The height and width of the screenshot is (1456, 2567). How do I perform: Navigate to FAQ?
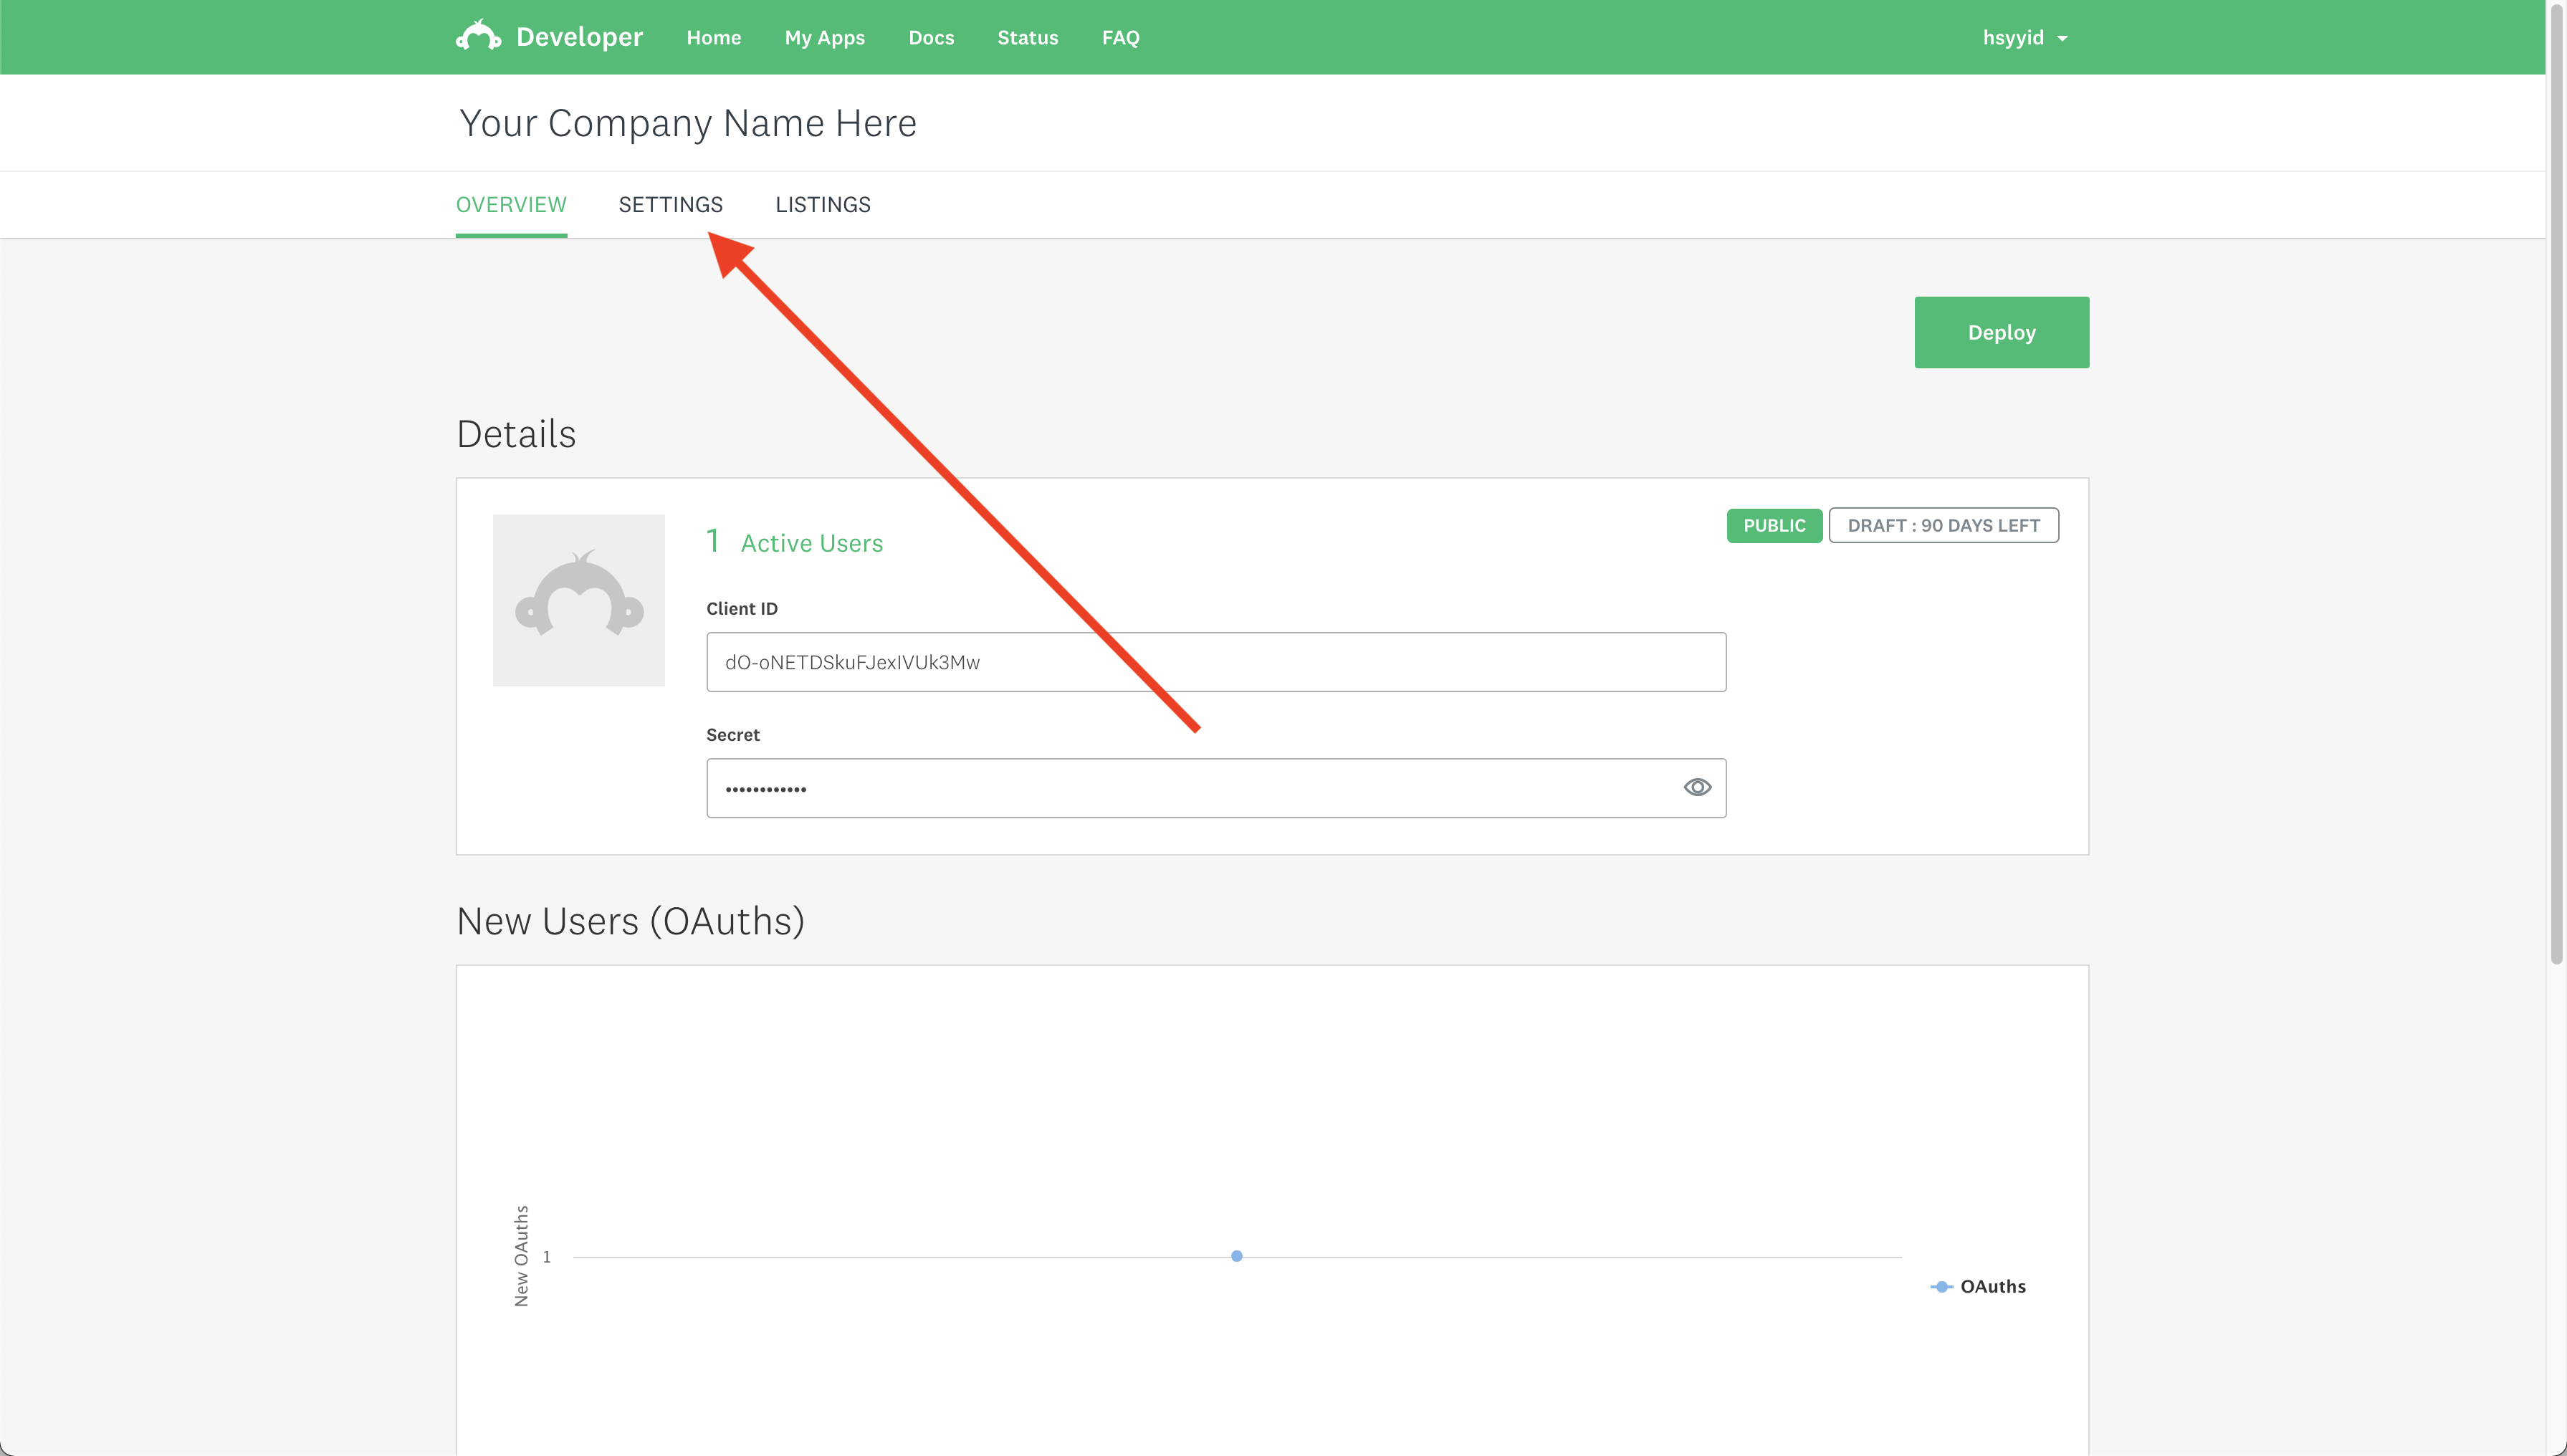tap(1120, 38)
